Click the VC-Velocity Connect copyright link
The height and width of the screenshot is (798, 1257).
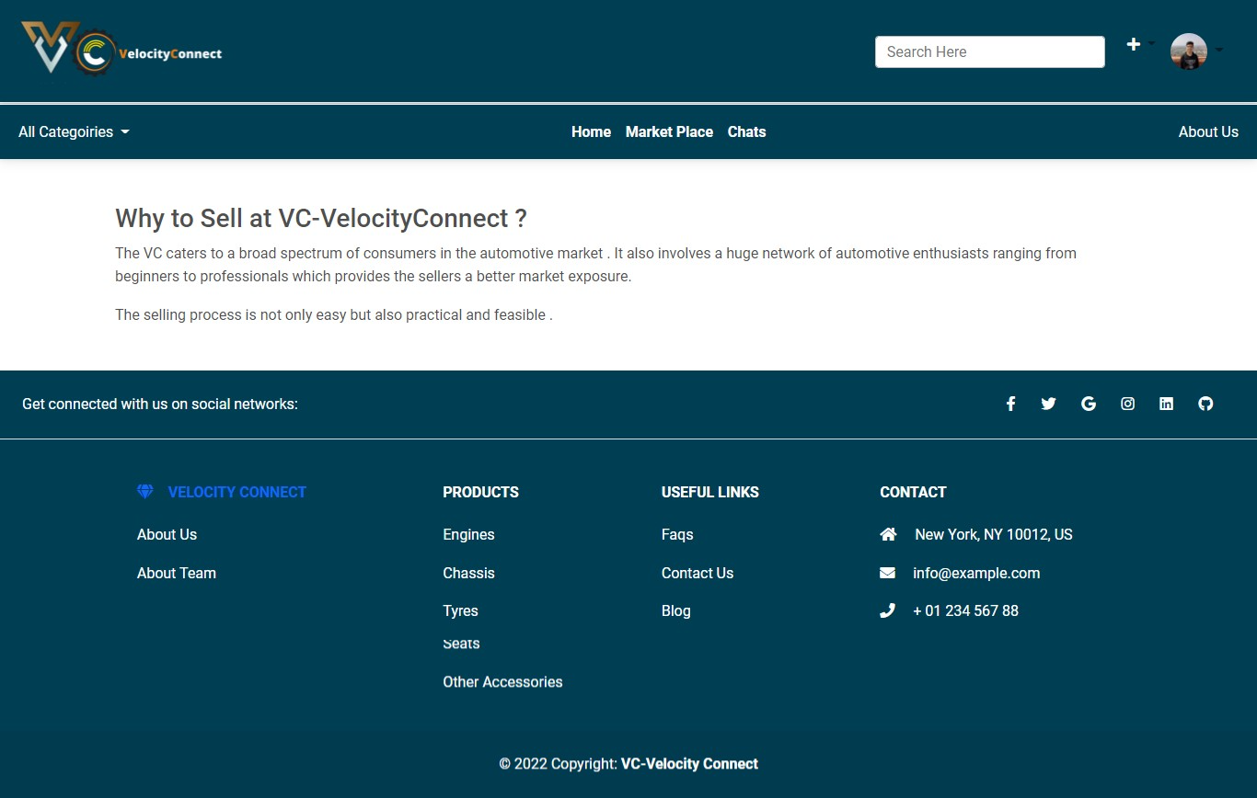coord(689,763)
